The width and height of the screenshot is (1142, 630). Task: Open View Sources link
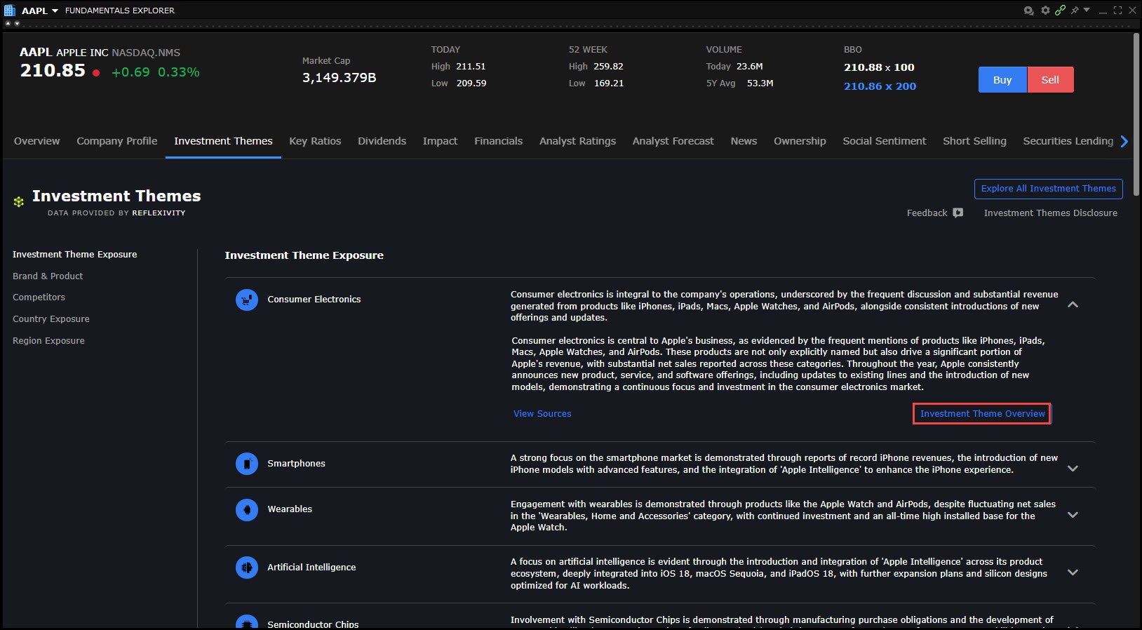click(x=542, y=414)
